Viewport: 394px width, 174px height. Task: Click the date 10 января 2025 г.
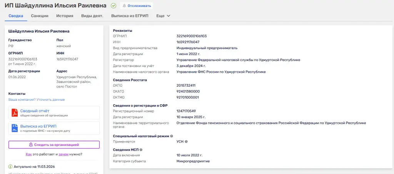[191, 117]
